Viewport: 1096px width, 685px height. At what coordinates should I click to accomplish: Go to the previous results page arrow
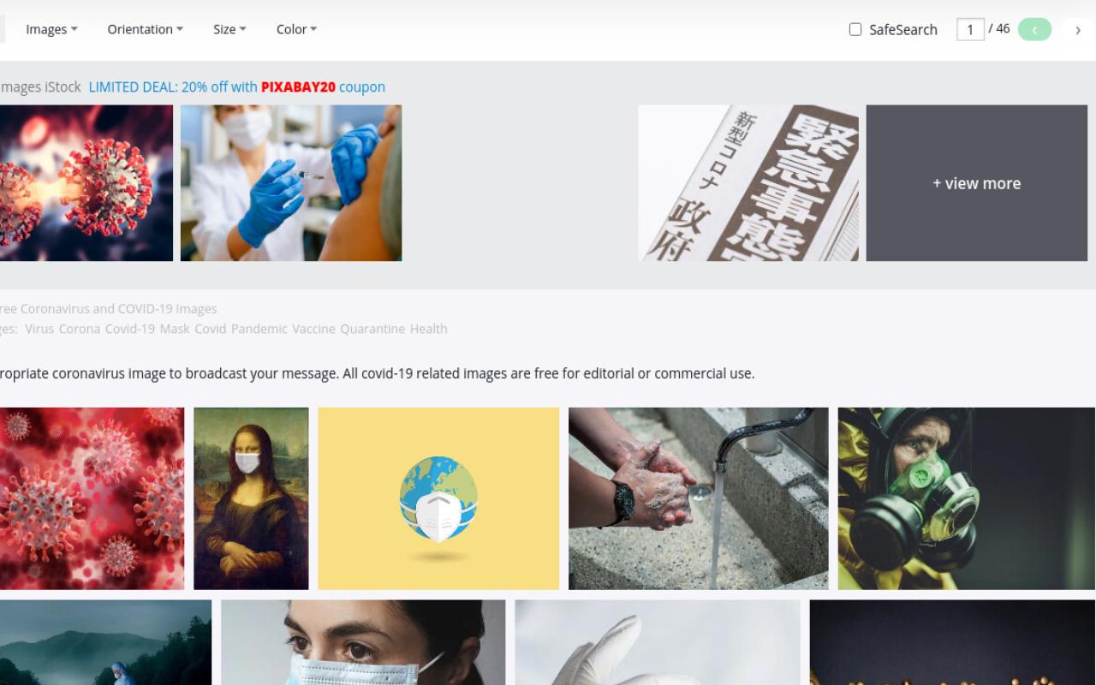(1034, 29)
